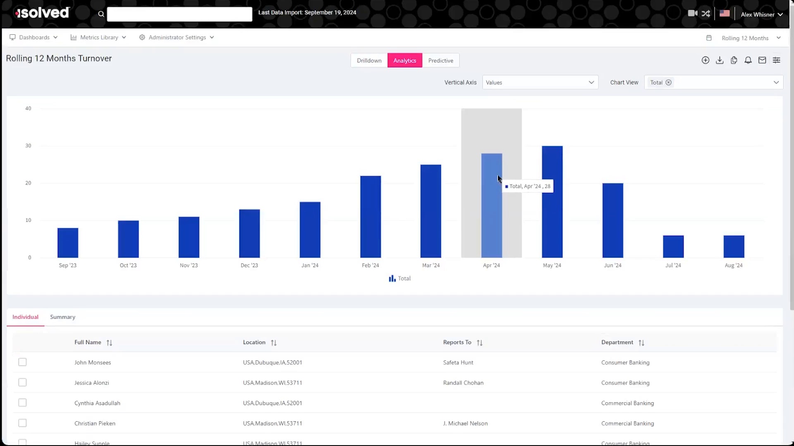The image size is (794, 446).
Task: Sort table by Full Name column
Action: point(109,343)
